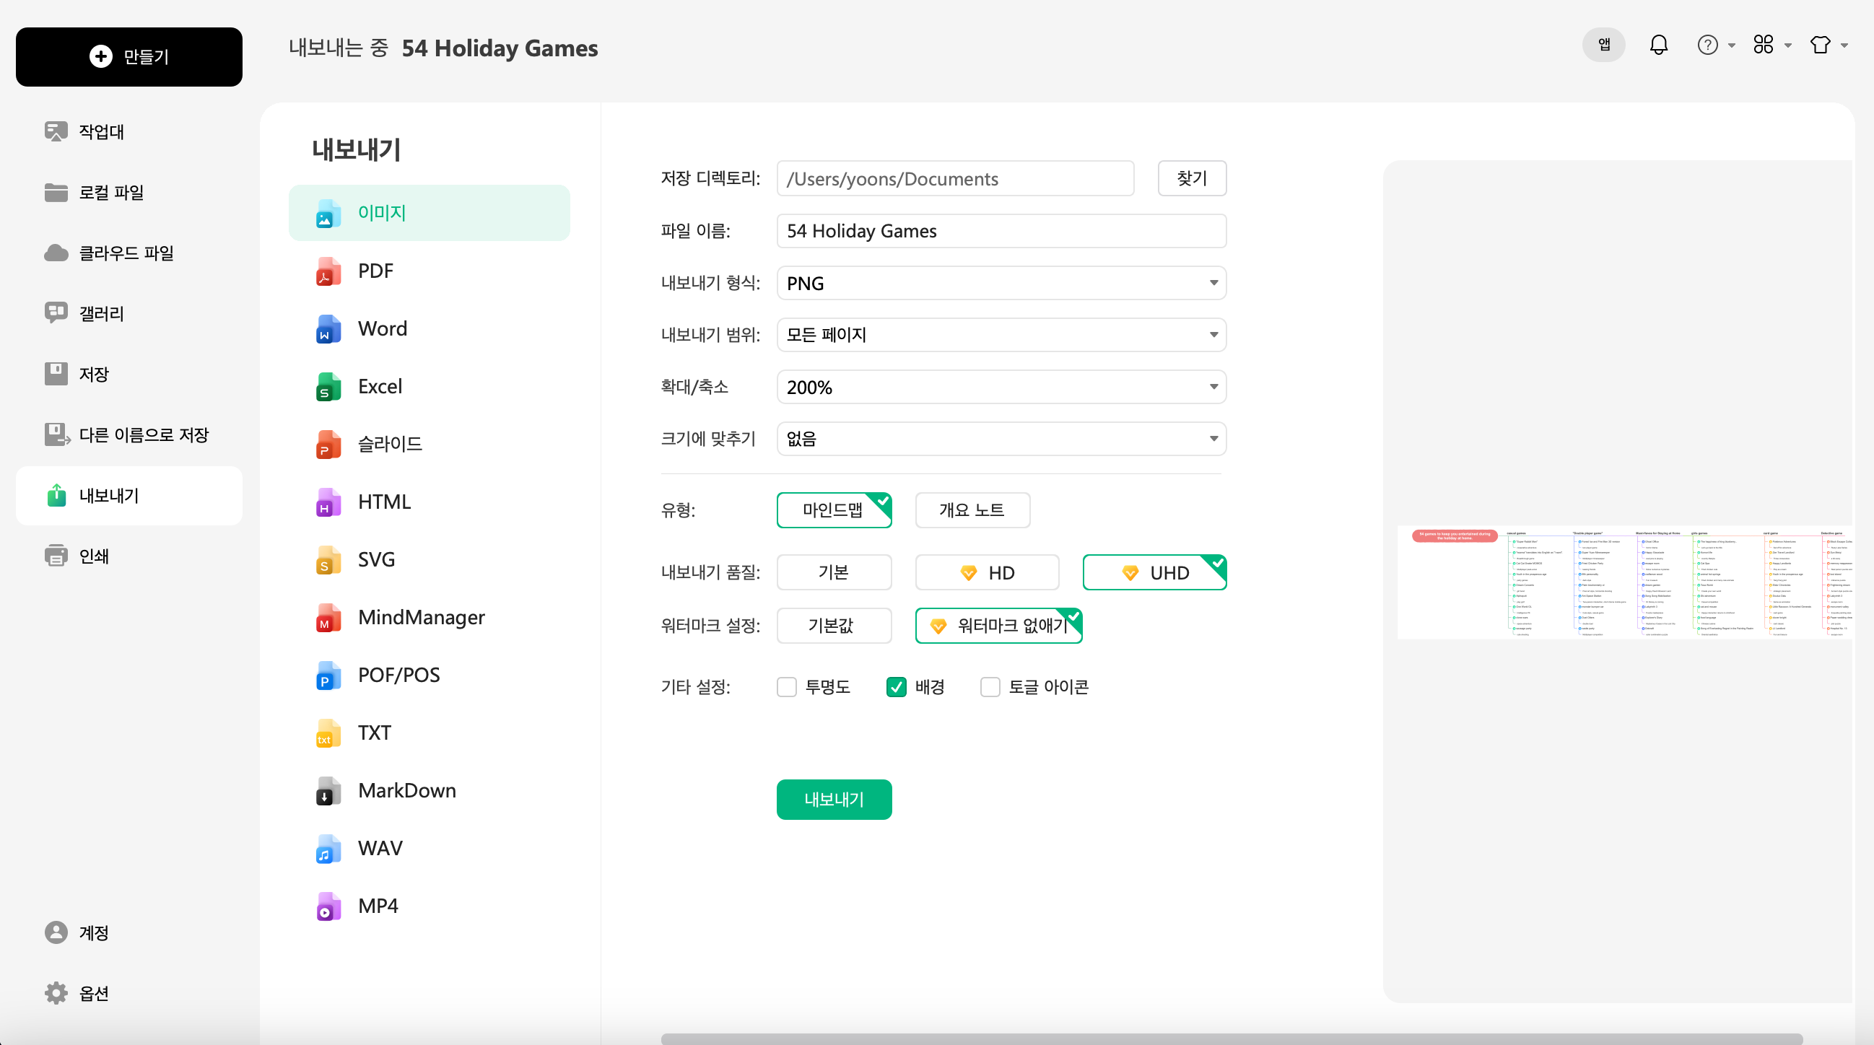Select the SVG export format icon
This screenshot has height=1045, width=1874.
click(327, 559)
